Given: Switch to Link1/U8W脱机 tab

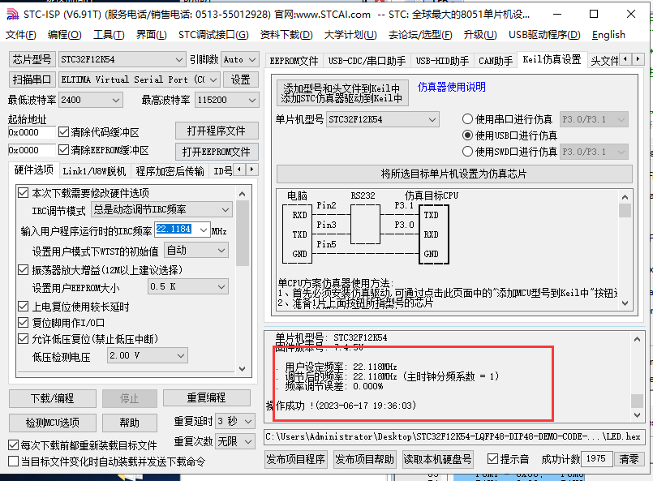Looking at the screenshot, I should (x=94, y=171).
